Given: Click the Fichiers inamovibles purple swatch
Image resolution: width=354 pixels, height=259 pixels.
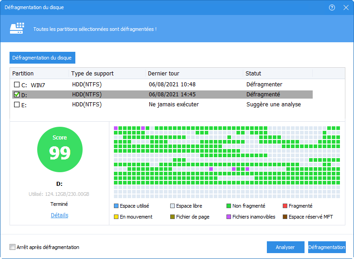Looking at the screenshot, I should 228,217.
